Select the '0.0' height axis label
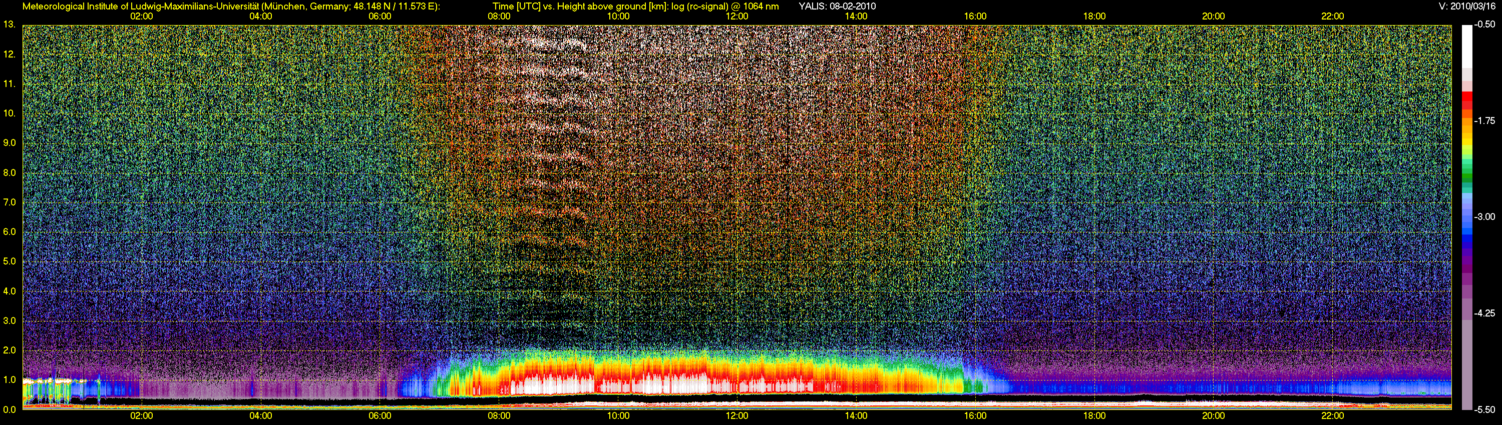The height and width of the screenshot is (425, 1502). click(x=9, y=409)
